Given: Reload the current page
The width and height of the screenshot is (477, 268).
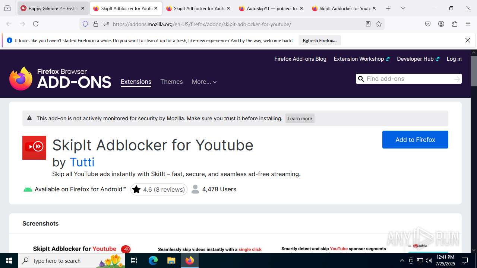Looking at the screenshot, I should [x=36, y=24].
